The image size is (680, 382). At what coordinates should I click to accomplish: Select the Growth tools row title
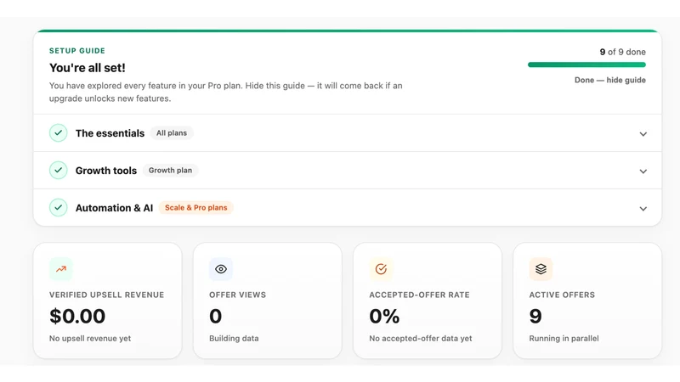[106, 171]
